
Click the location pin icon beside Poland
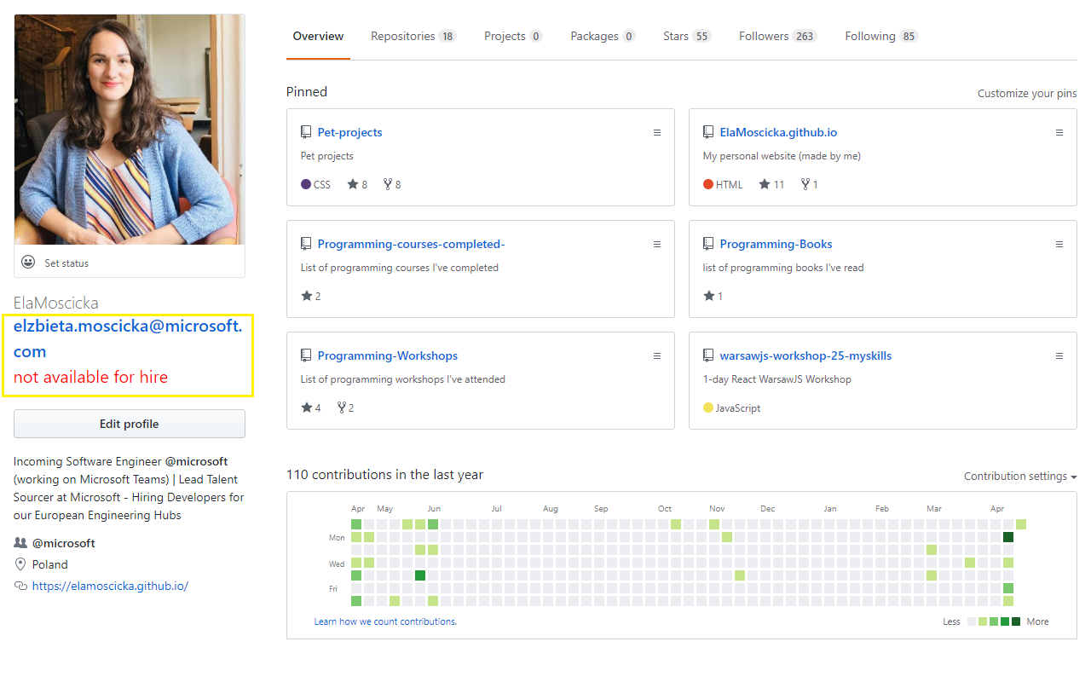(20, 564)
